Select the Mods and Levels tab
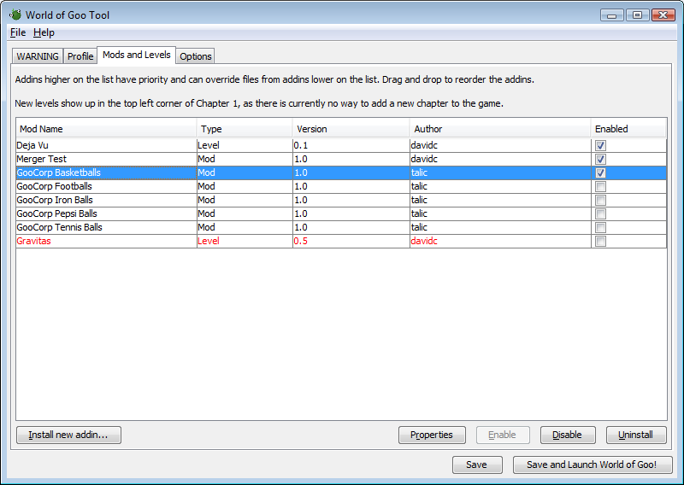684x485 pixels. pyautogui.click(x=137, y=55)
